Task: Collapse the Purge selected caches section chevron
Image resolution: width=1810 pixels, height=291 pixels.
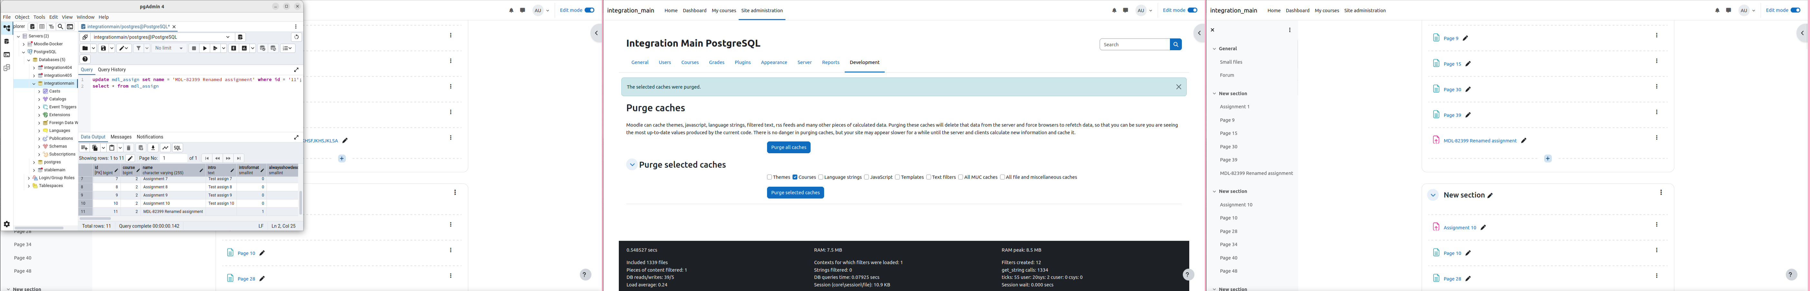Action: point(632,165)
